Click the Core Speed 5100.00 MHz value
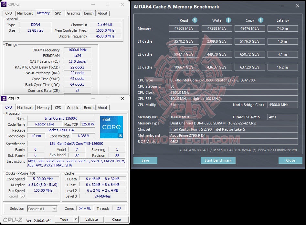This screenshot has width=306, height=225. pyautogui.click(x=43, y=179)
